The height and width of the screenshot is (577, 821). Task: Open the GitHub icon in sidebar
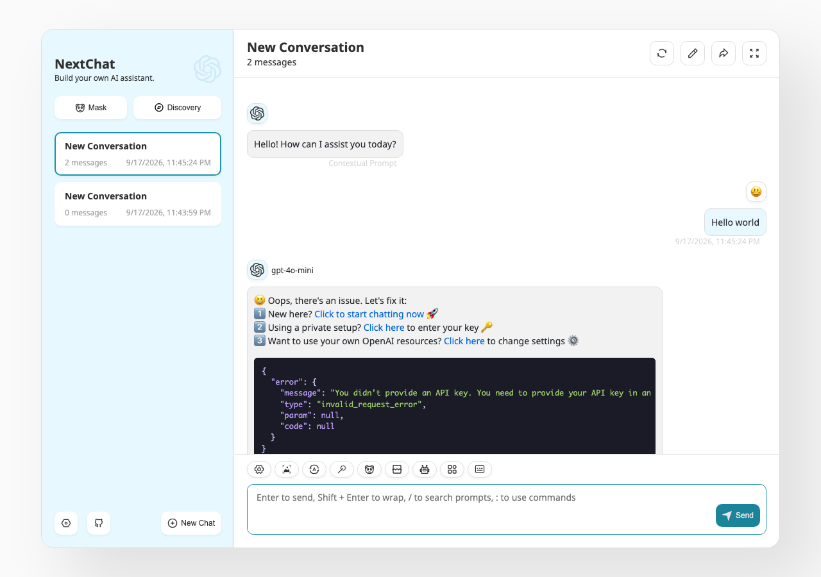point(99,523)
